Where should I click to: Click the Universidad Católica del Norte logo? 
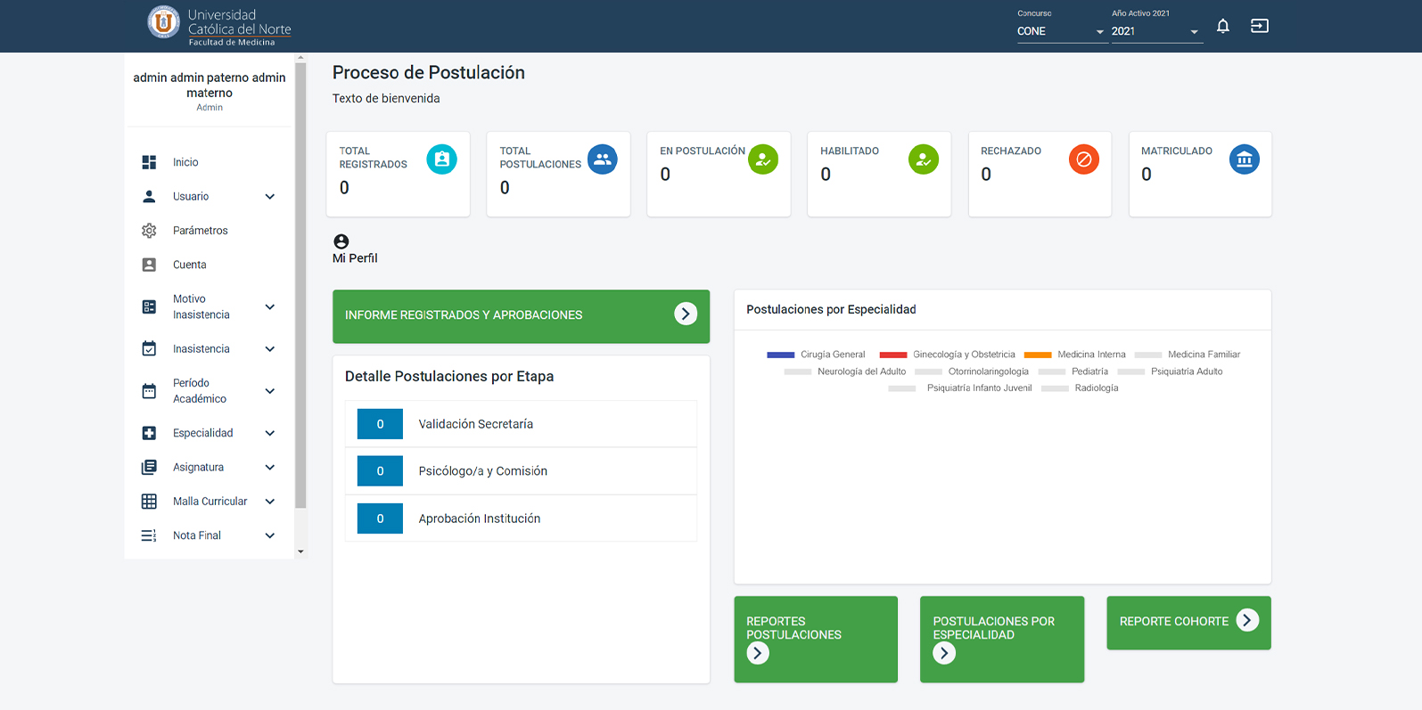pos(219,24)
